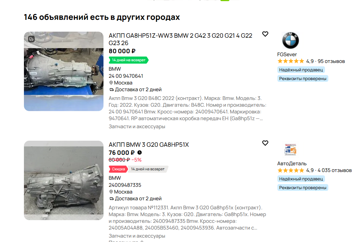The image size is (361, 242).
Task: Add the GA8HP51Z-WW3 listing to favorites
Action: (265, 34)
